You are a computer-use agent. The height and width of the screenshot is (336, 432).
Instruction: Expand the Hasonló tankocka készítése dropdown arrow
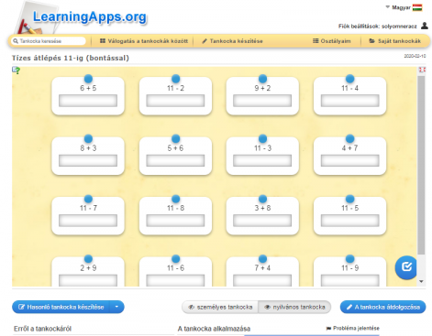point(116,307)
